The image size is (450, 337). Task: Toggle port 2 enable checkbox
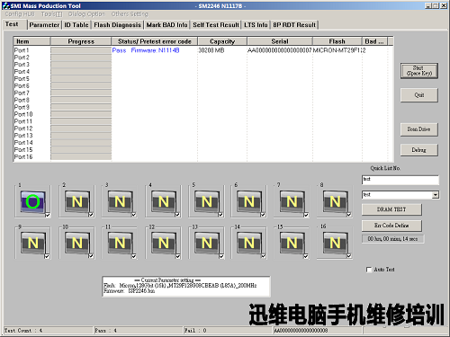point(91,215)
